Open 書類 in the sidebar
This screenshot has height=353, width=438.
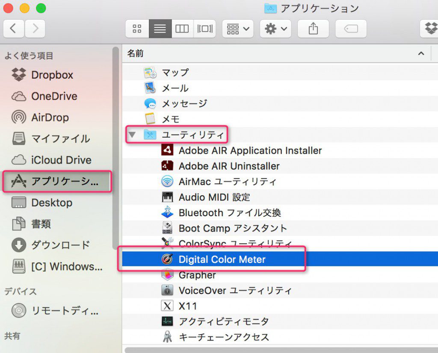pos(57,224)
